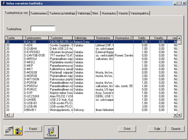Switch to the Nimi tab
Screen dimensions: 188x140
[x=95, y=13]
